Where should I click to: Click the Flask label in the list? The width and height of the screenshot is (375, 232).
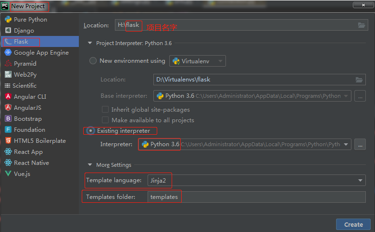[21, 42]
